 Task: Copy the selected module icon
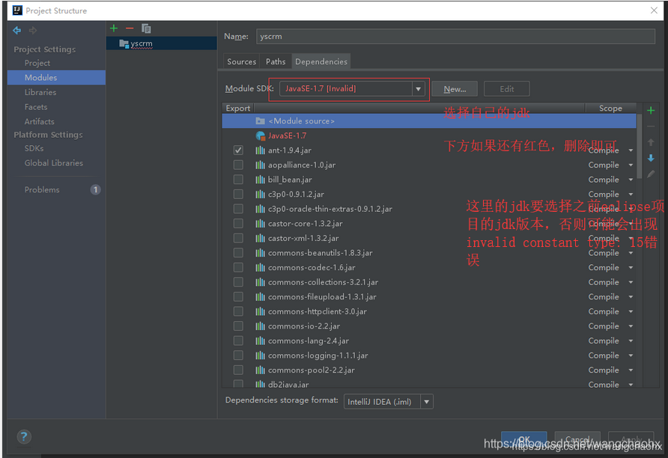coord(146,28)
